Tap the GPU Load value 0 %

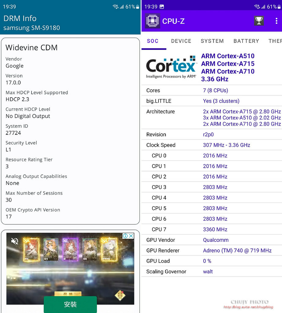207,261
